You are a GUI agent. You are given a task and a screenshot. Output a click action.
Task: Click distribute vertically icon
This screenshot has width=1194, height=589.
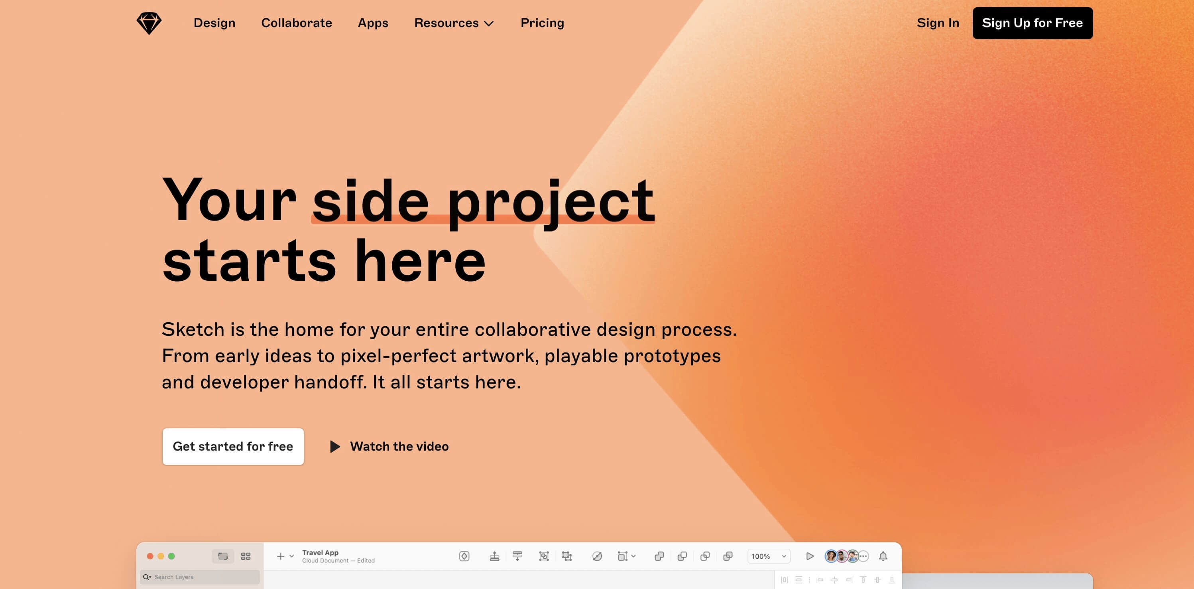[x=799, y=580]
